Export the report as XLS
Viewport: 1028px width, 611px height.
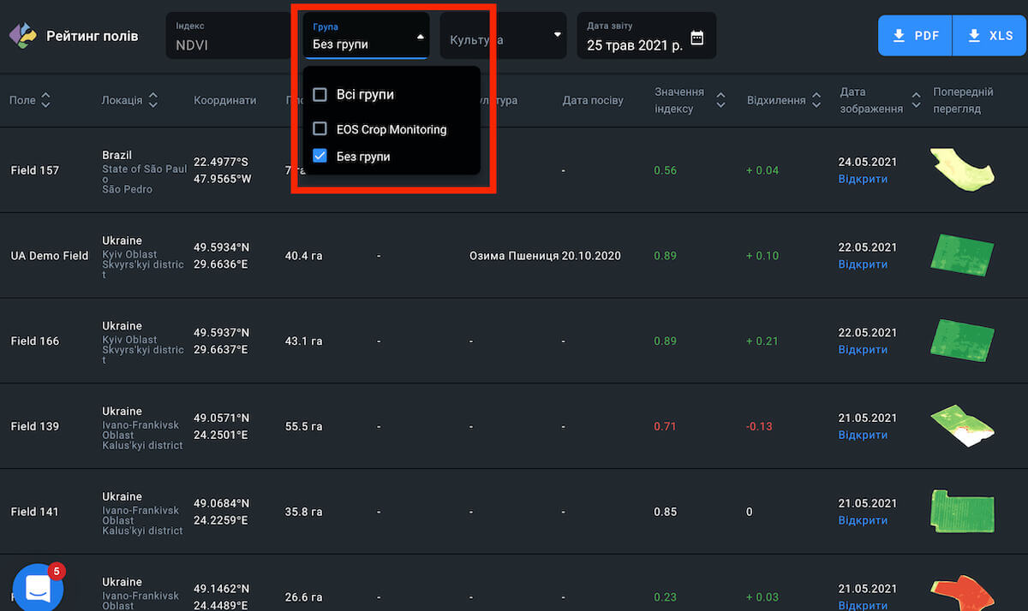(x=989, y=36)
